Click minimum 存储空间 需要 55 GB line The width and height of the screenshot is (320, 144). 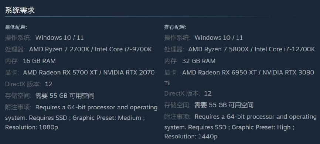pos(50,96)
